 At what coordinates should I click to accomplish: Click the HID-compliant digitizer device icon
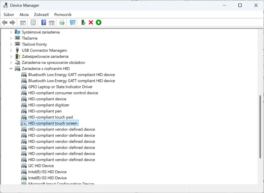tap(24, 105)
